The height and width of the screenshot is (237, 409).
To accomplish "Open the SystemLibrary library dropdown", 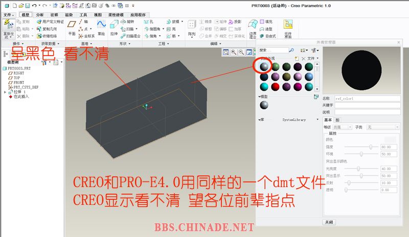I will click(317, 120).
